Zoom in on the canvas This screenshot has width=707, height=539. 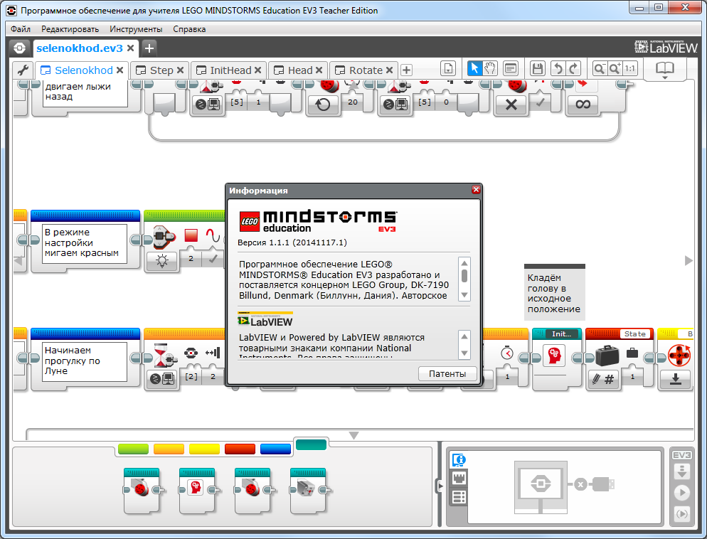[615, 68]
